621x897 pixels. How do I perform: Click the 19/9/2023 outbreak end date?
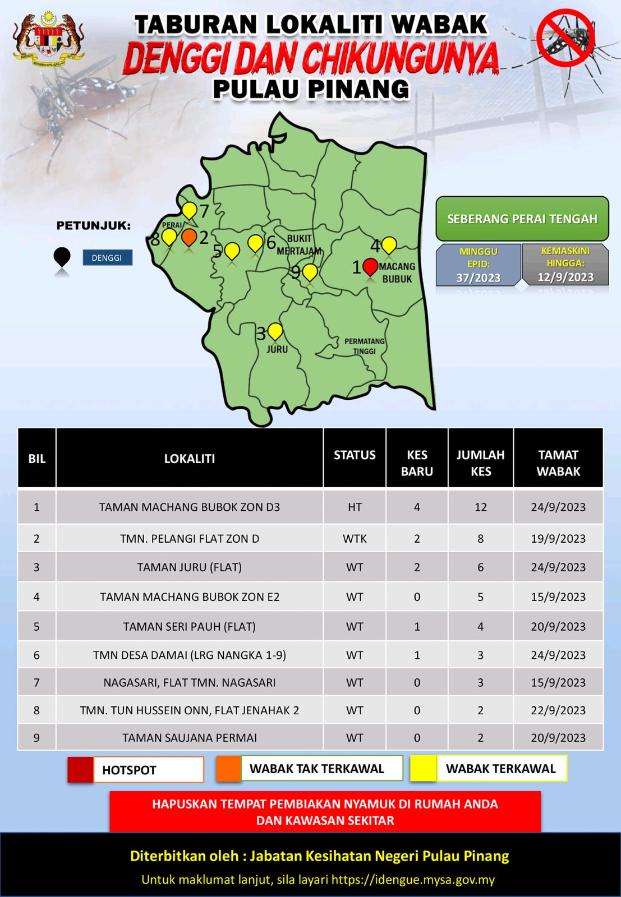pyautogui.click(x=558, y=538)
